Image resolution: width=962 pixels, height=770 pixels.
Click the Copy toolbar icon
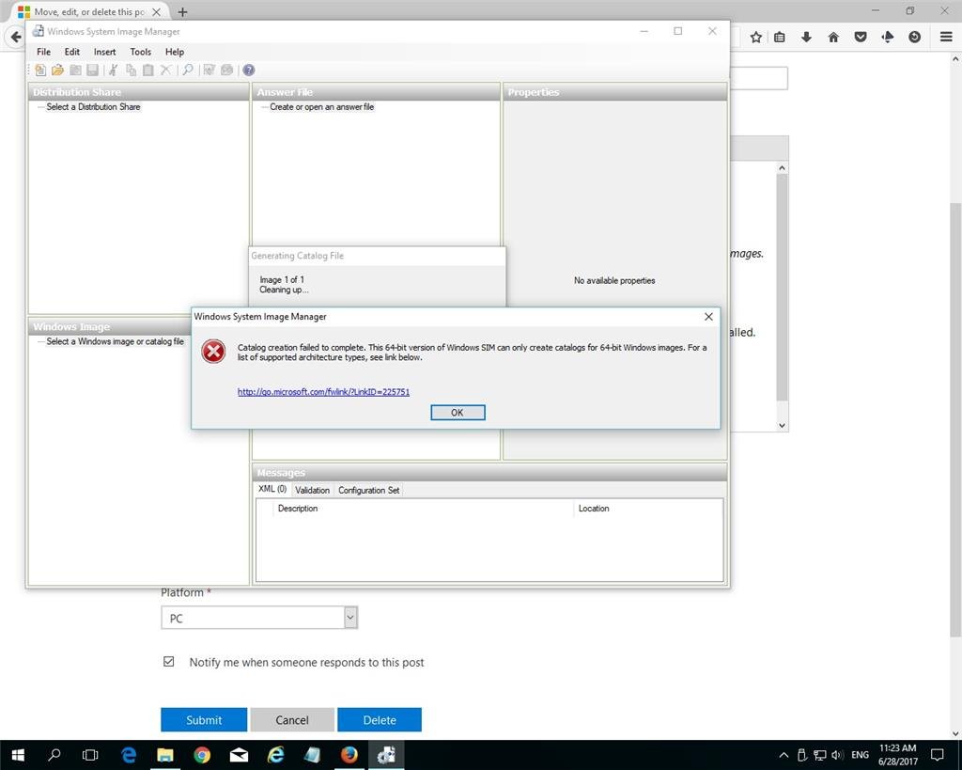tap(131, 70)
